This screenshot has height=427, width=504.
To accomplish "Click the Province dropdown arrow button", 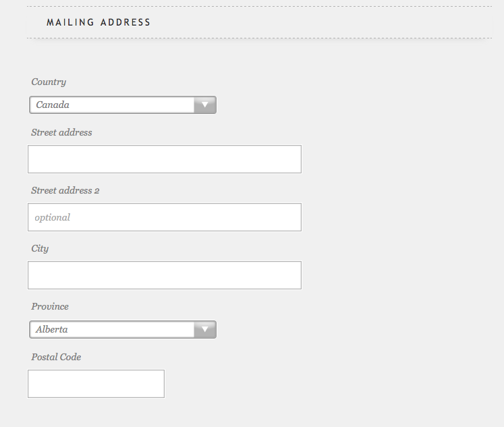I will 204,329.
